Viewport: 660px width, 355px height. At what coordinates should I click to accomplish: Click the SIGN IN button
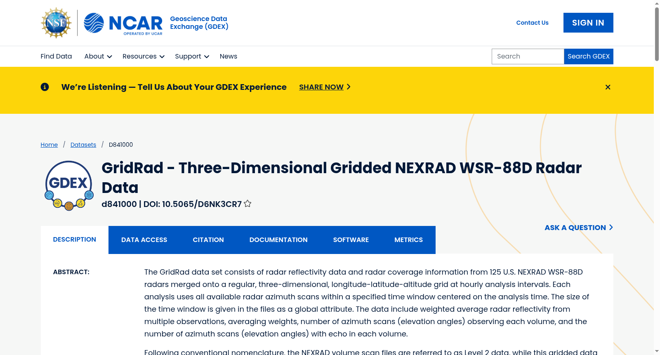588,23
